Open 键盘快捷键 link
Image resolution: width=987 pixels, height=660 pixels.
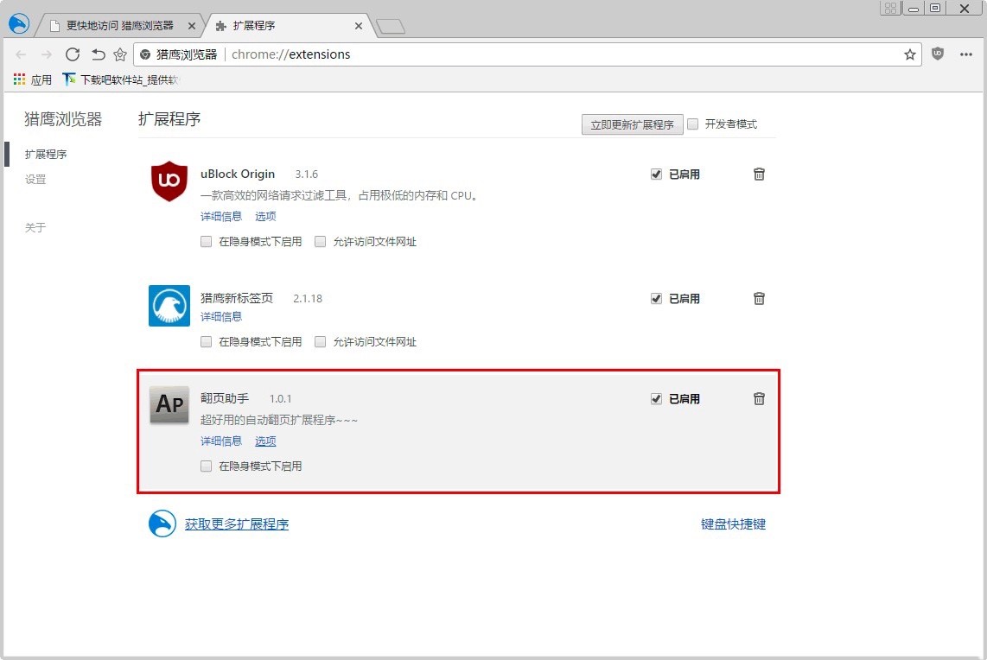(733, 524)
